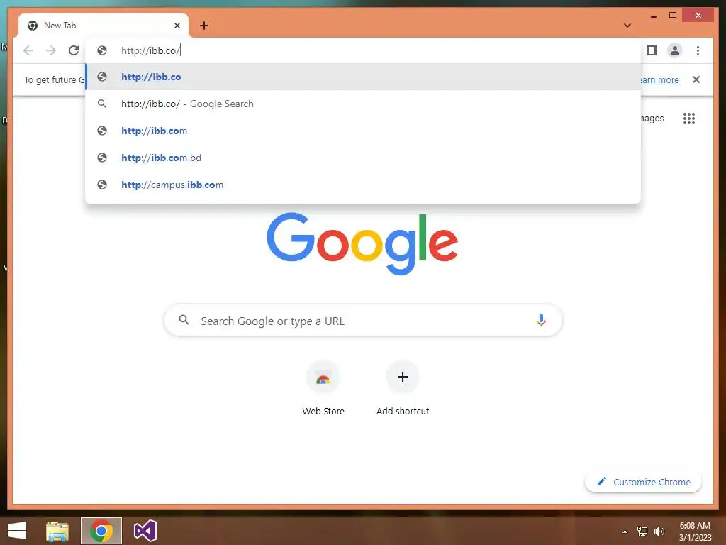Select the New Tab tab
This screenshot has height=545, width=726.
tap(104, 26)
